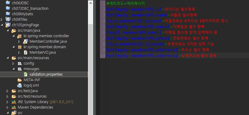Image resolution: width=249 pixels, height=115 pixels.
Task: Select the MemberController.java file name
Action: (x=48, y=41)
